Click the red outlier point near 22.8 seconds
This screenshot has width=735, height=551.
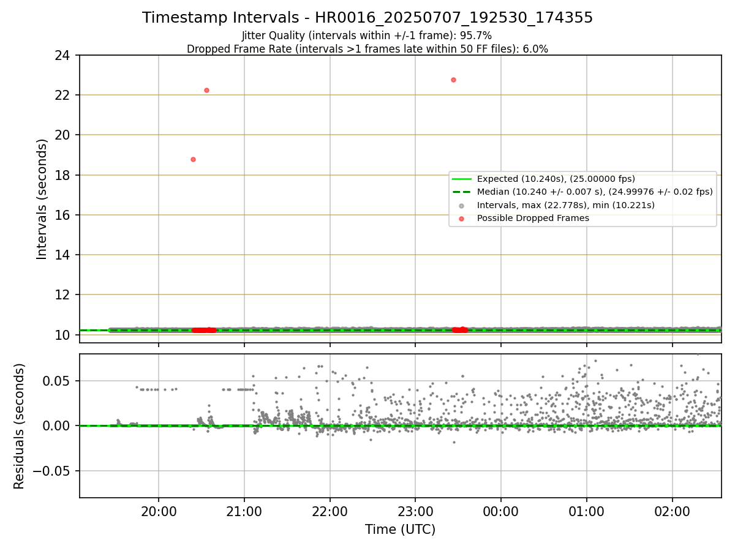[453, 80]
